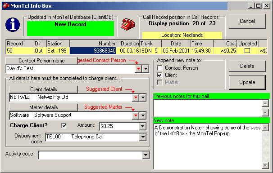273x173 pixels.
Task: Toggle the Charge Client checkbox
Action: tap(64, 125)
